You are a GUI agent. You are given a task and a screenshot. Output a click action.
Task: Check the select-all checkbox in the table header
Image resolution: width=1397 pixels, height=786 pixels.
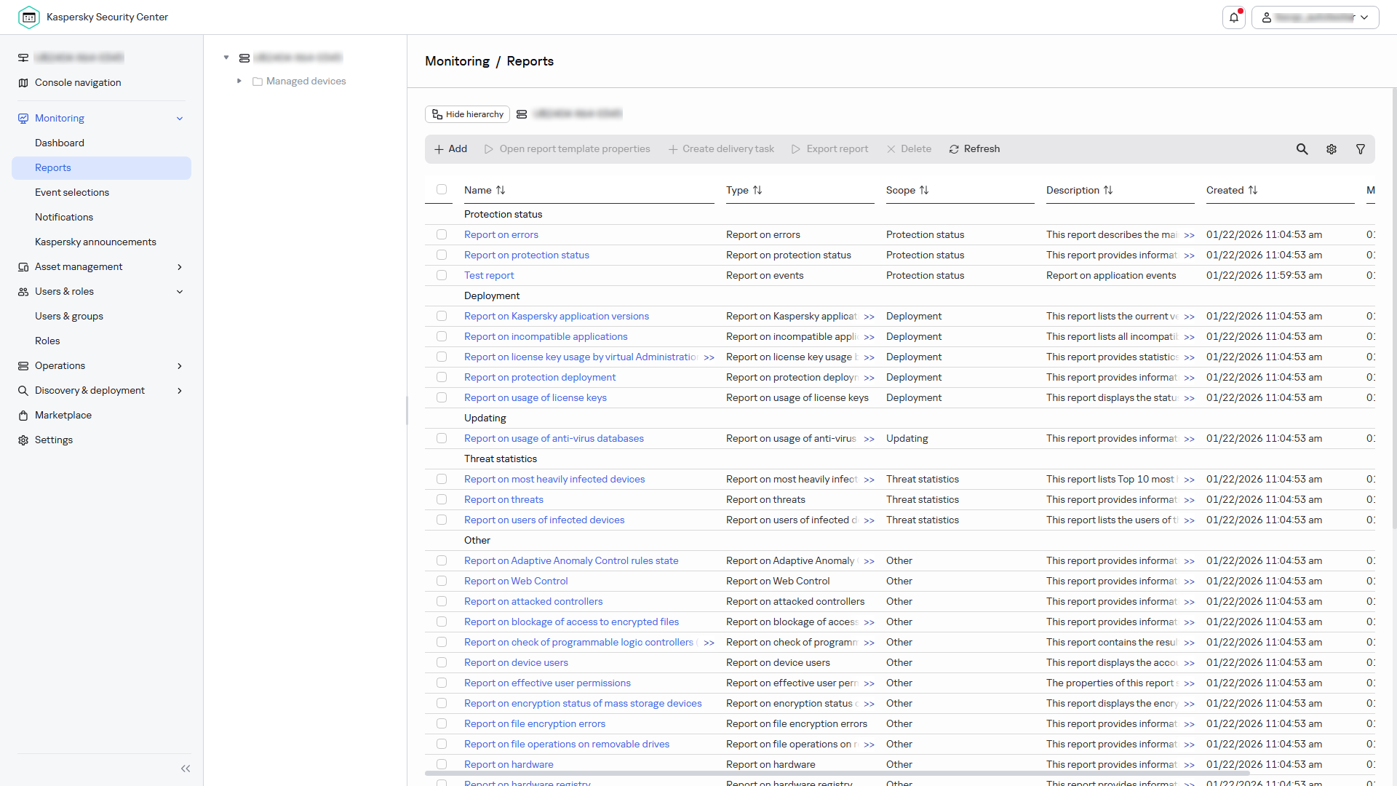(x=442, y=190)
